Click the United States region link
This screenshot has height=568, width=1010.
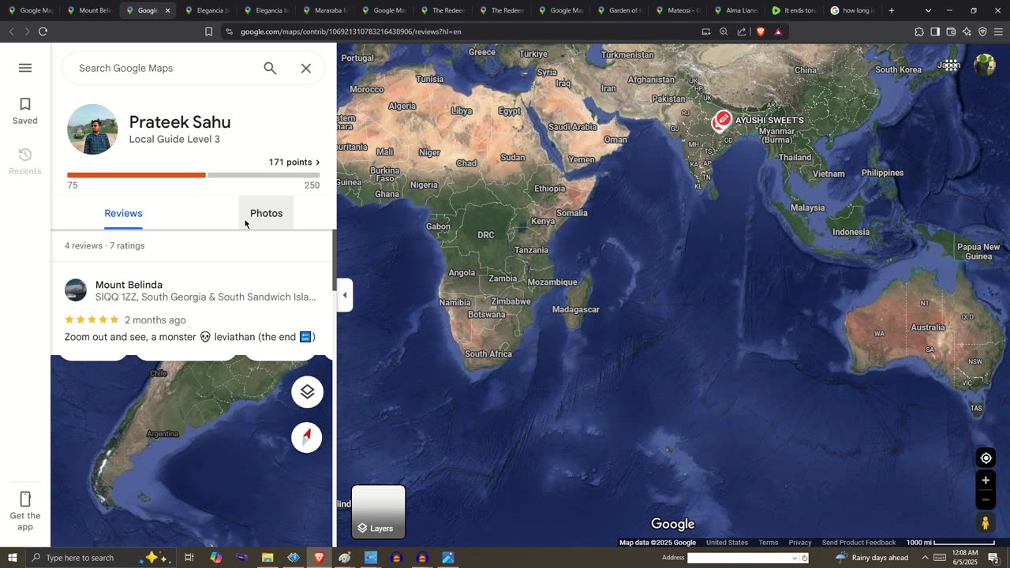[x=727, y=543]
